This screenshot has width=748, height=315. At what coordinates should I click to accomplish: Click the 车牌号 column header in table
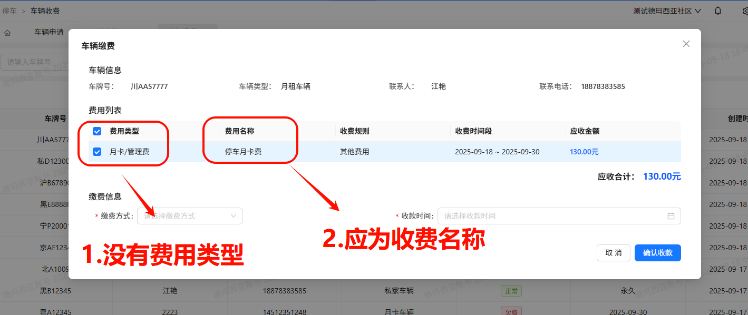[55, 119]
